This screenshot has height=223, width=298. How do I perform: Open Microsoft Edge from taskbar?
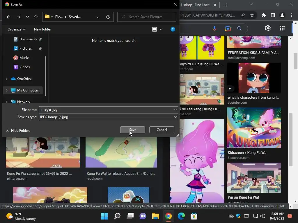(x=181, y=216)
